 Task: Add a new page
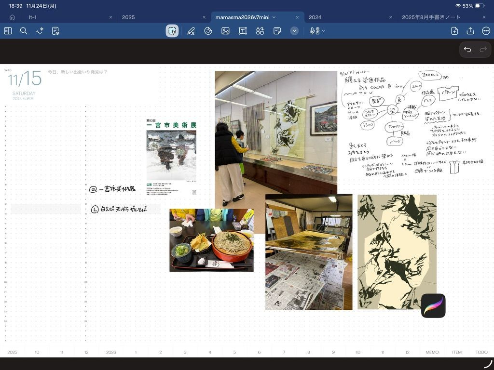[x=454, y=31]
